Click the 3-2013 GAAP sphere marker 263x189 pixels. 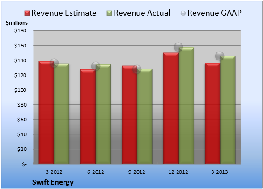pyautogui.click(x=220, y=56)
